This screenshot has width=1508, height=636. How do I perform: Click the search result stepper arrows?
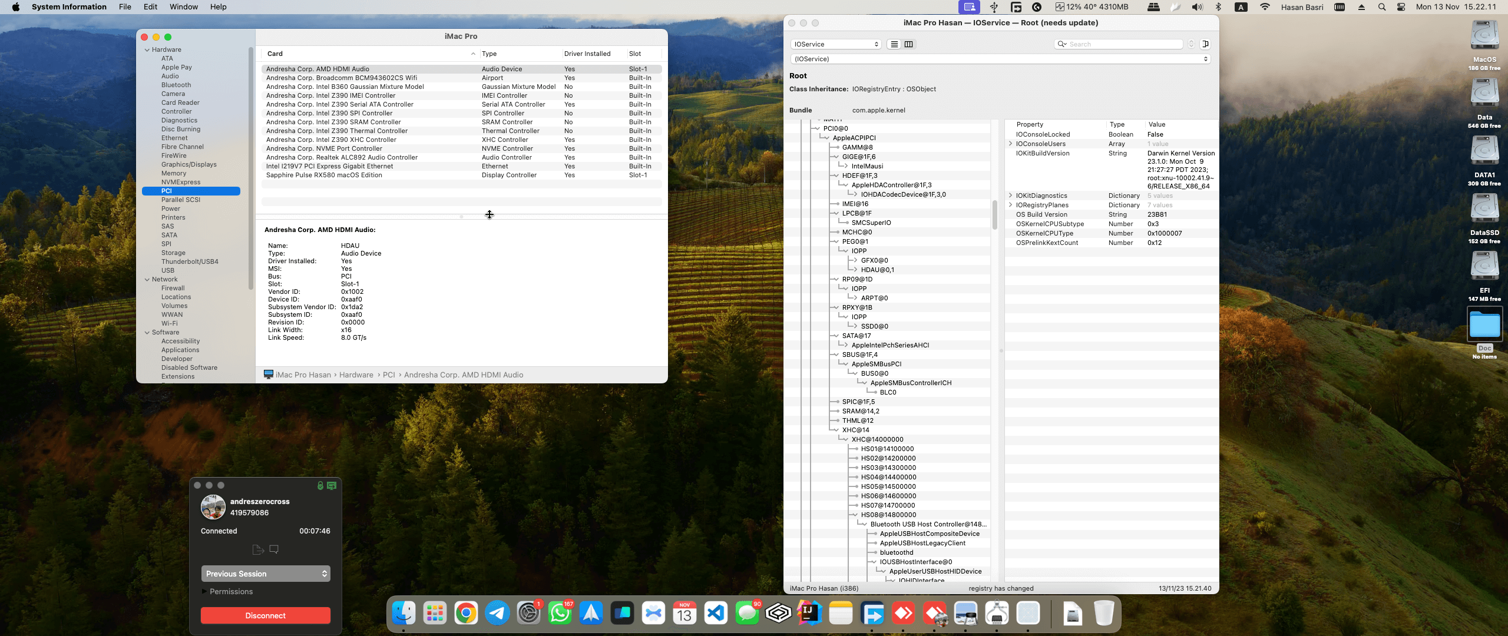1191,44
